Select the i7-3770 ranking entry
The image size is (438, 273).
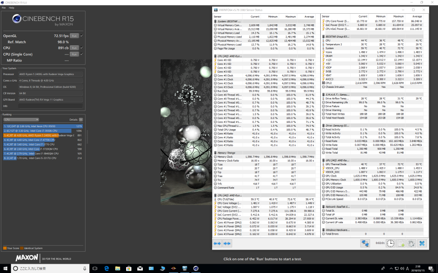pos(43,144)
